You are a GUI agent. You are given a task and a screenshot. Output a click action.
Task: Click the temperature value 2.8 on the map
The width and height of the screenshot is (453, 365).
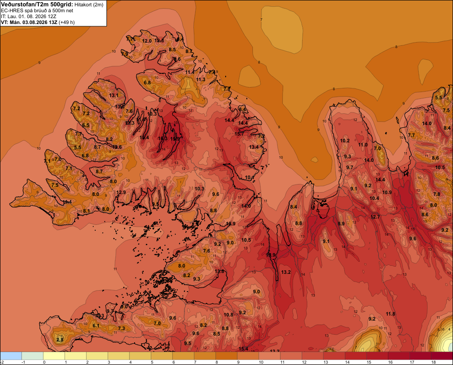(60, 340)
